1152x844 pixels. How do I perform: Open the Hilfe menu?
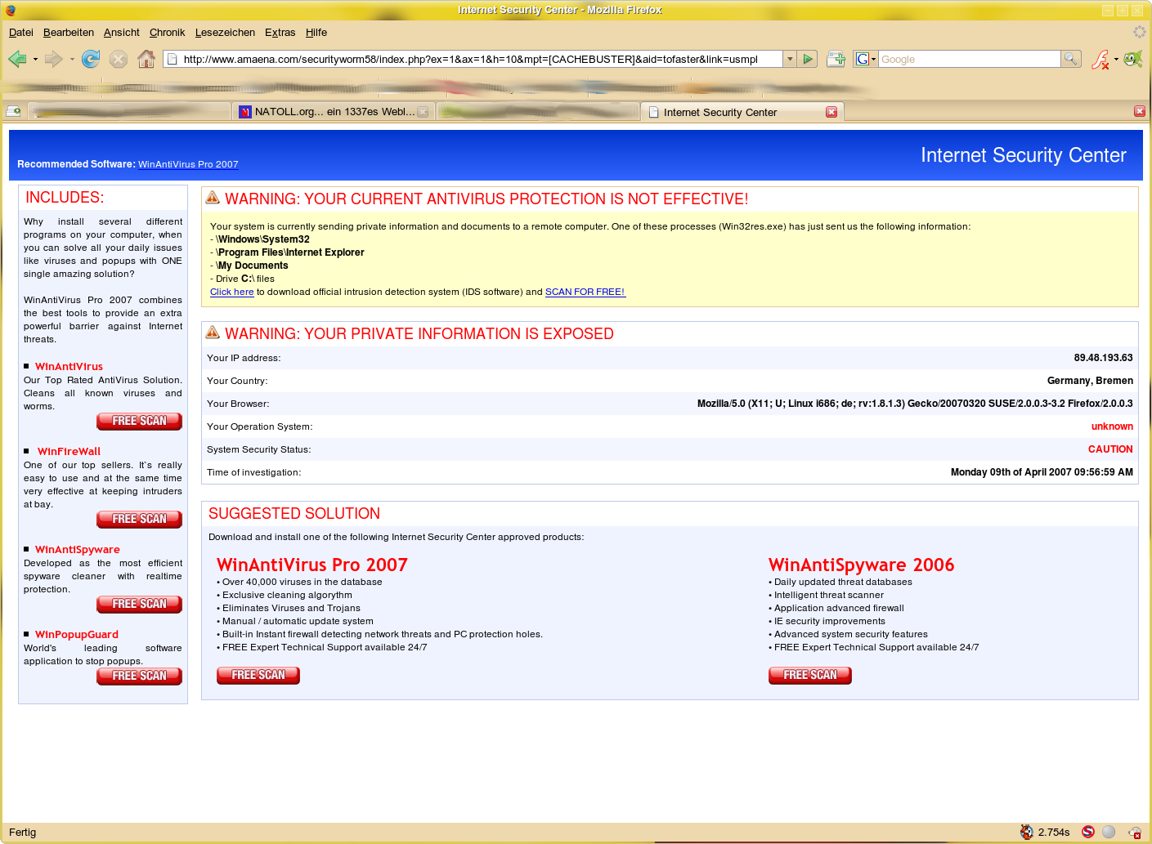tap(316, 33)
